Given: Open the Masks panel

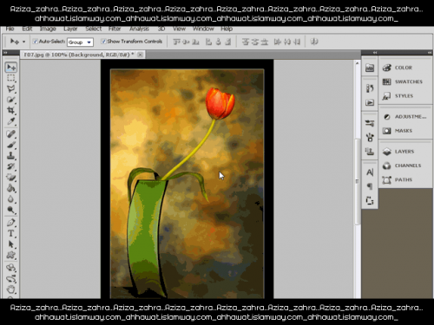Looking at the screenshot, I should [404, 131].
